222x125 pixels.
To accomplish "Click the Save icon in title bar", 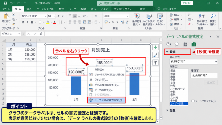I will [x=5, y=3].
